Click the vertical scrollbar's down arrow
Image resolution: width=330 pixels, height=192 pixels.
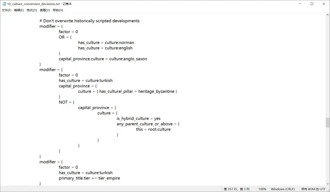click(328, 184)
